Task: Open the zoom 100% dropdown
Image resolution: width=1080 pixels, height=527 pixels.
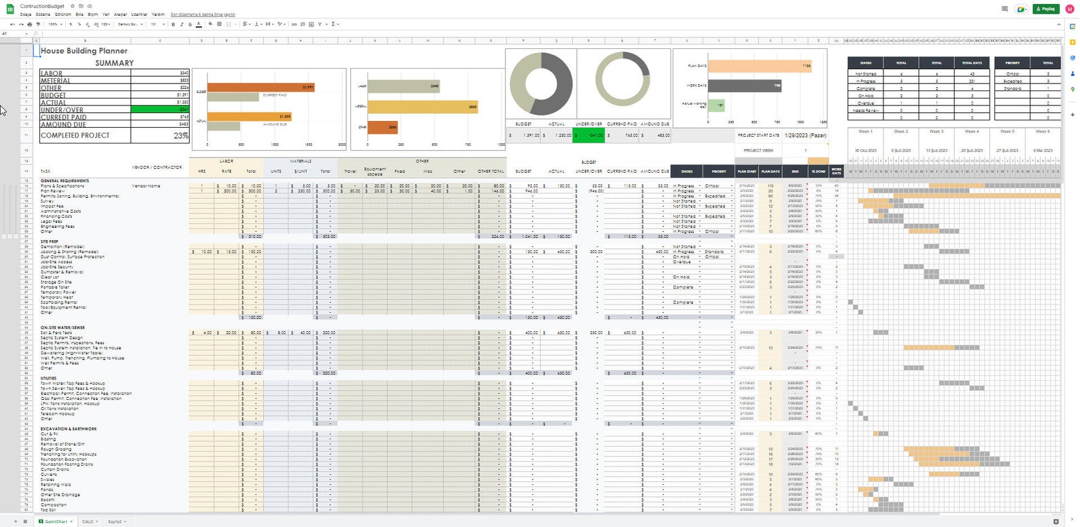Action: (x=55, y=24)
